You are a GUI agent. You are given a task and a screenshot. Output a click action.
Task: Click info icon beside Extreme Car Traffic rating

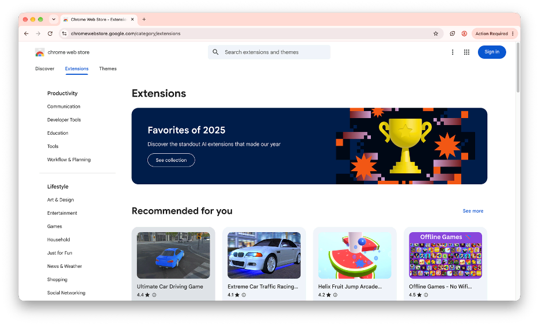(244, 295)
